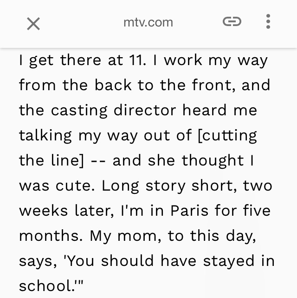Click the word "director" in the text
Viewport: 297px width, 298px height.
click(x=145, y=110)
